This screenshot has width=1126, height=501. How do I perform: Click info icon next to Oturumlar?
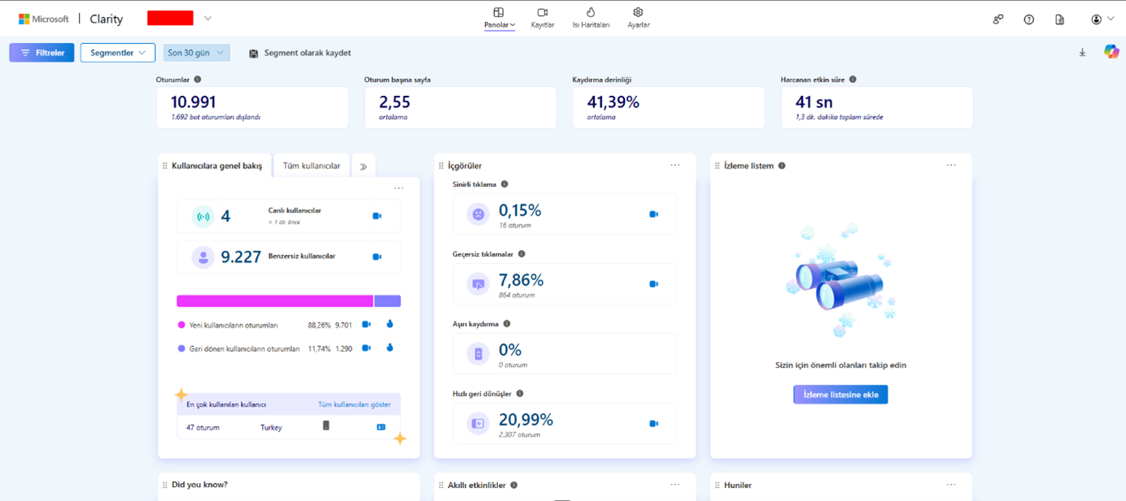[198, 80]
